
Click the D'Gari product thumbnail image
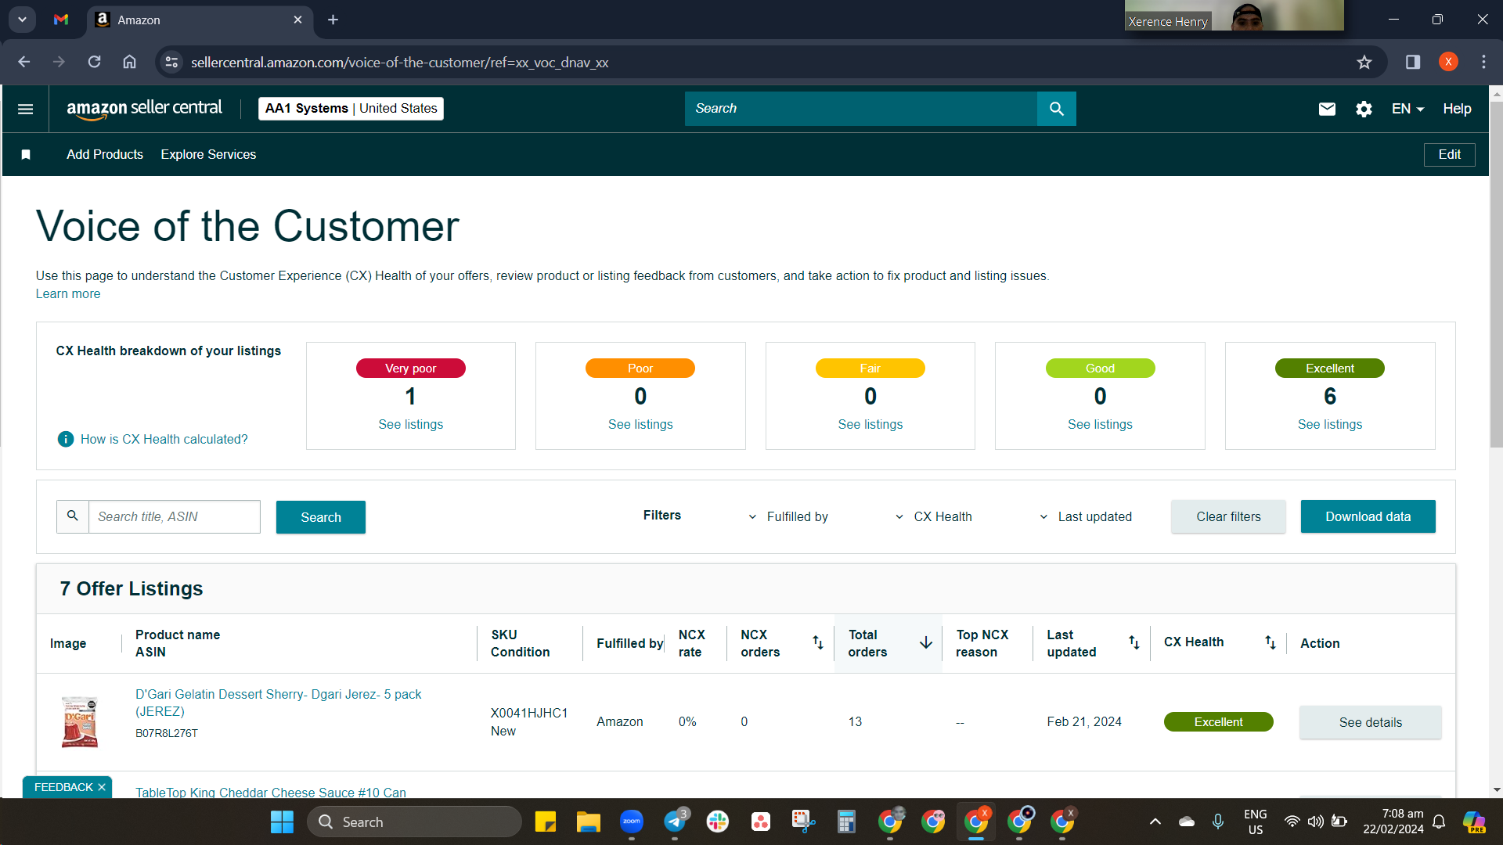(80, 721)
